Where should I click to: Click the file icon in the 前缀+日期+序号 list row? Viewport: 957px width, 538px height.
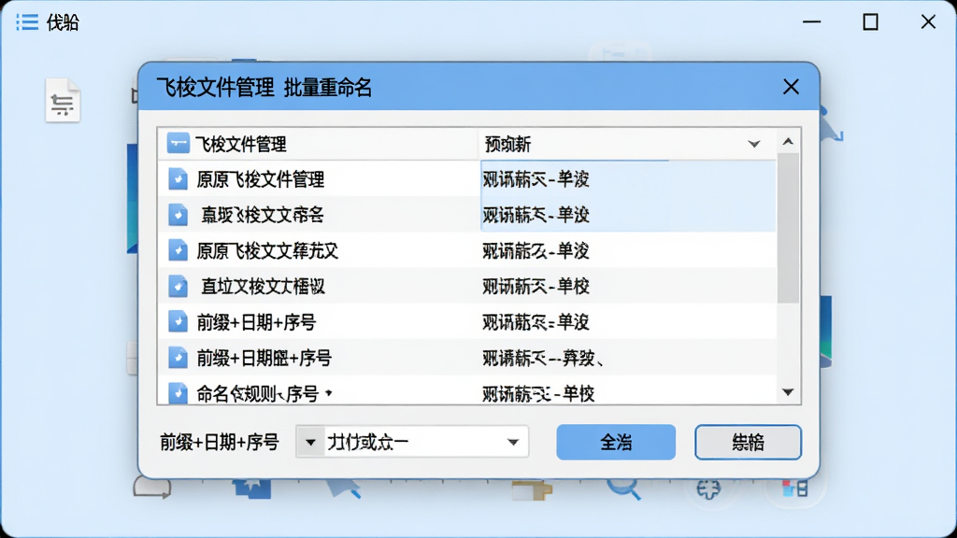[x=178, y=321]
